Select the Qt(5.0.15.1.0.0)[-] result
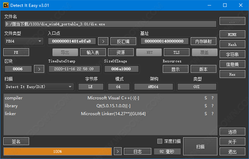 pos(113,106)
